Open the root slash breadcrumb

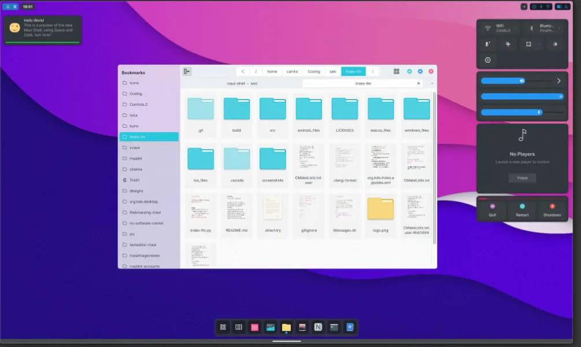pos(256,72)
